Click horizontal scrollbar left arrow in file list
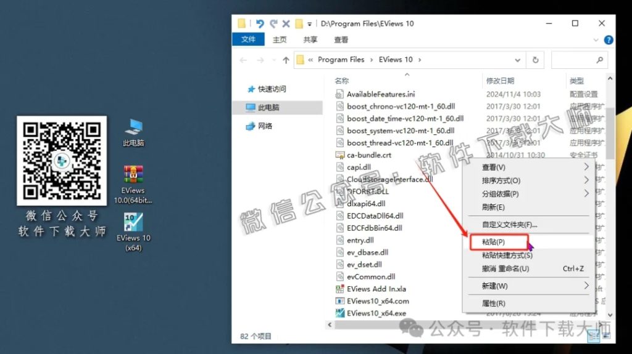 tap(330, 324)
